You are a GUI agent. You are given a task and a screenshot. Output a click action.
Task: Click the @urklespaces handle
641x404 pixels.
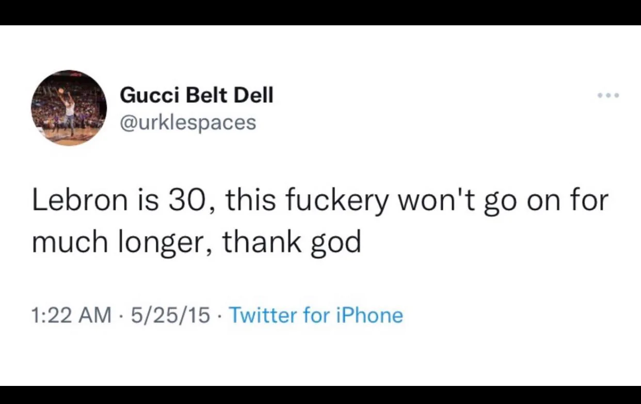188,122
